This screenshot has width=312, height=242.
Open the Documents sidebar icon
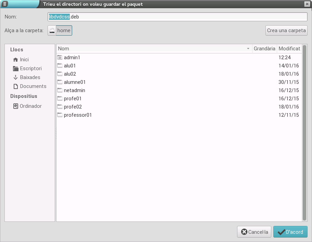(x=15, y=86)
